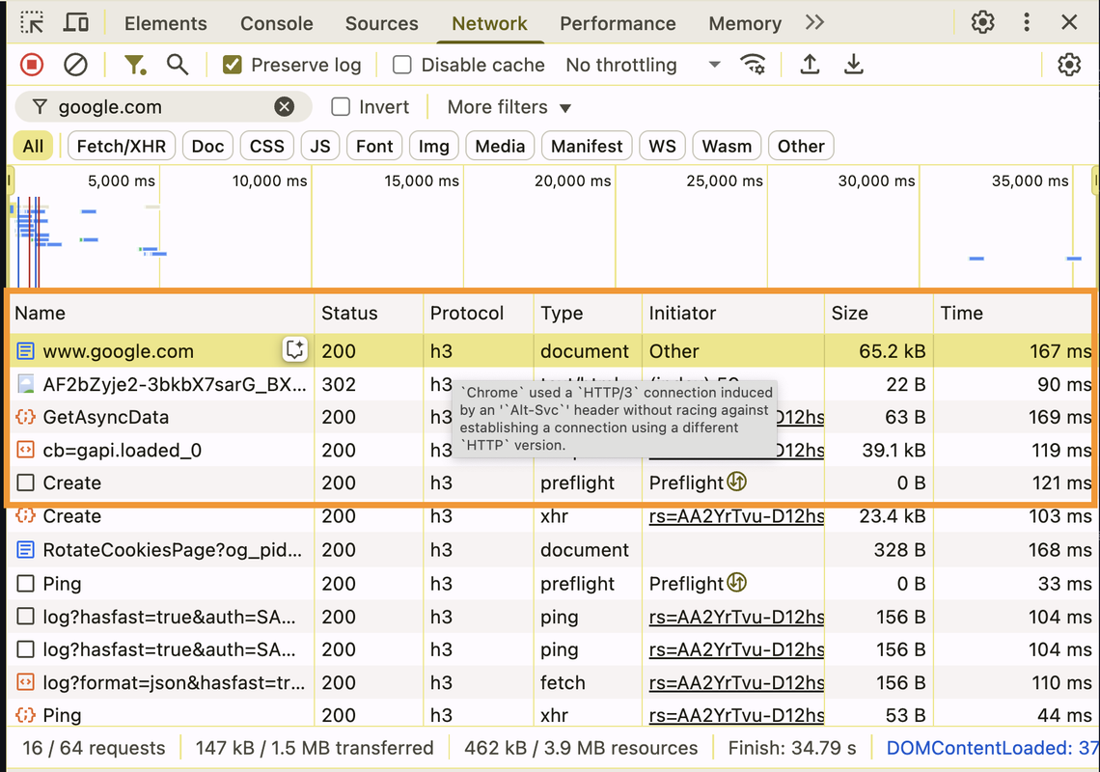Sort by the Size column header
This screenshot has height=772, width=1100.
[878, 313]
